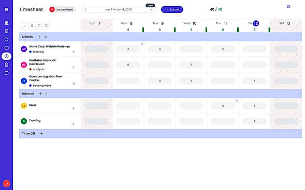The height and width of the screenshot is (190, 305).
Task: Click the checkmark icon in the small toolbar
Action: point(25,26)
